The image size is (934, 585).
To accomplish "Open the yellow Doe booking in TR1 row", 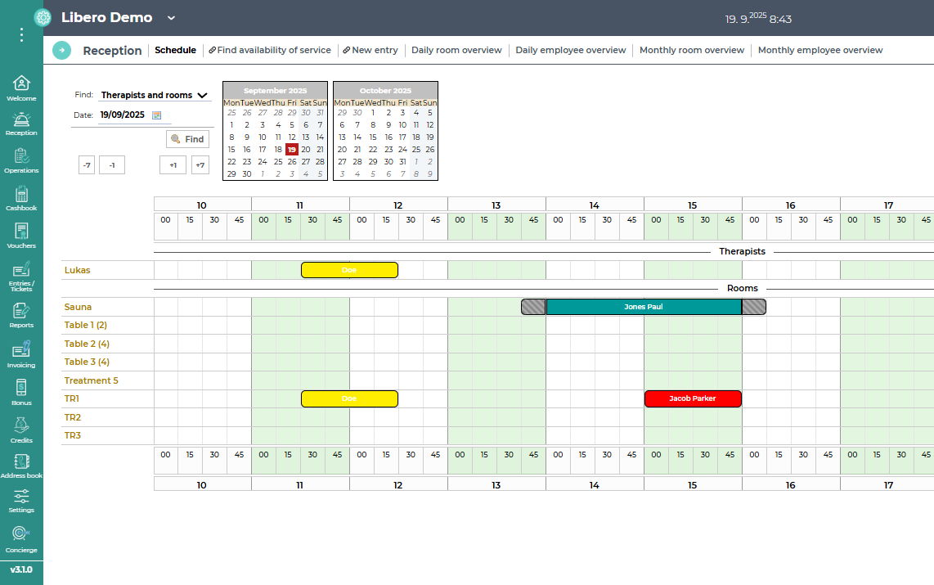I will click(x=350, y=398).
